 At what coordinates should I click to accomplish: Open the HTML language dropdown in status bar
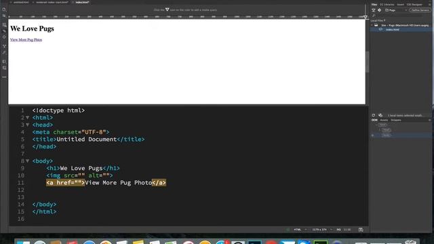(x=300, y=230)
